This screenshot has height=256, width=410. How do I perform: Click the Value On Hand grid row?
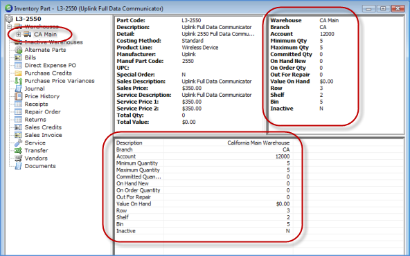pos(203,203)
